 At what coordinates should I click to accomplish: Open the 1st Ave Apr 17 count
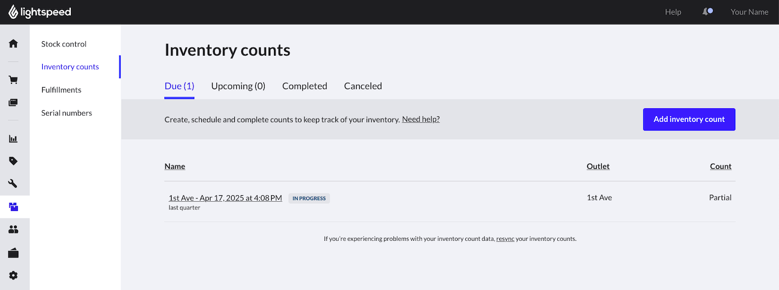[x=225, y=198]
